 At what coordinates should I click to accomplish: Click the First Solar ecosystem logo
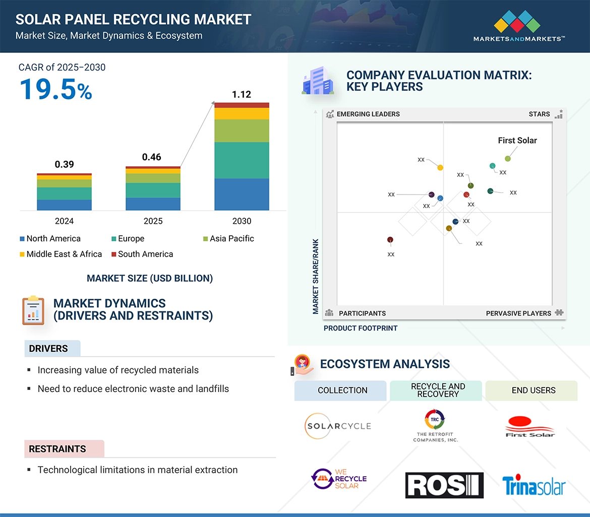(529, 427)
